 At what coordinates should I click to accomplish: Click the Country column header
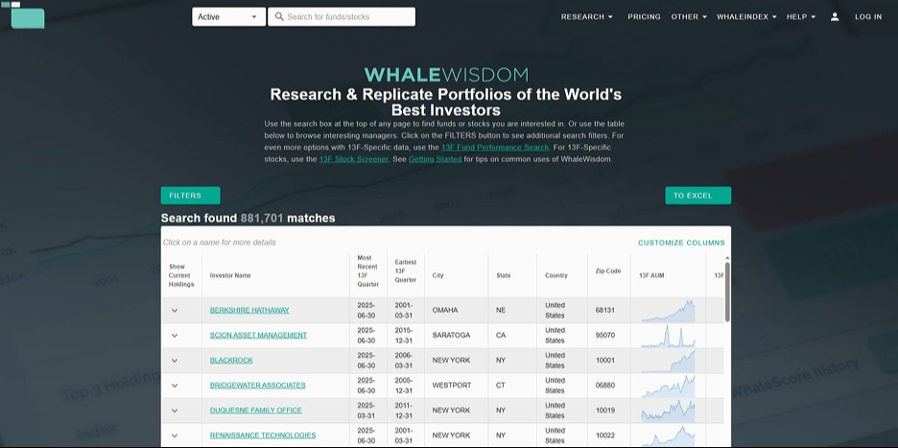point(556,275)
